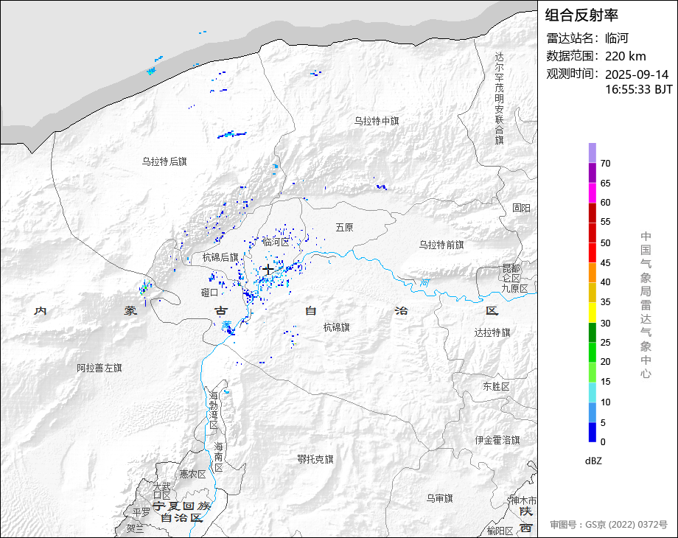
Task: Click the 固阳 map label
Action: point(522,208)
